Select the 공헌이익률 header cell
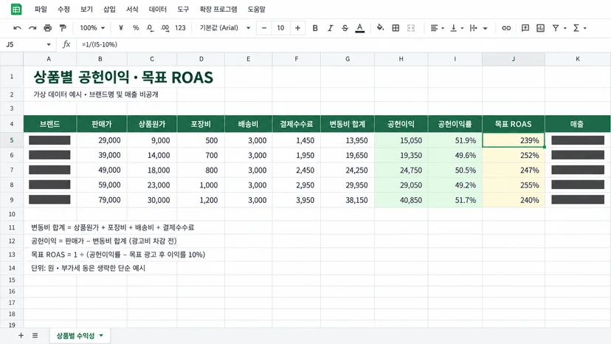This screenshot has height=344, width=611. tap(455, 124)
